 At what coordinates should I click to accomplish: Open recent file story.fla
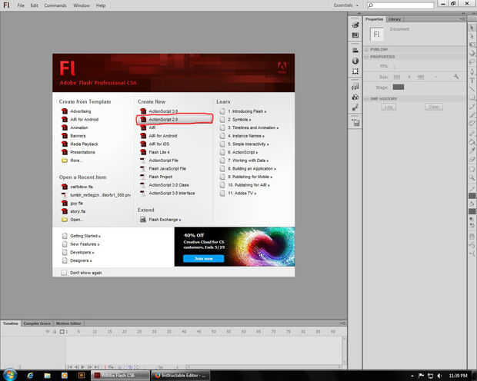pos(74,211)
